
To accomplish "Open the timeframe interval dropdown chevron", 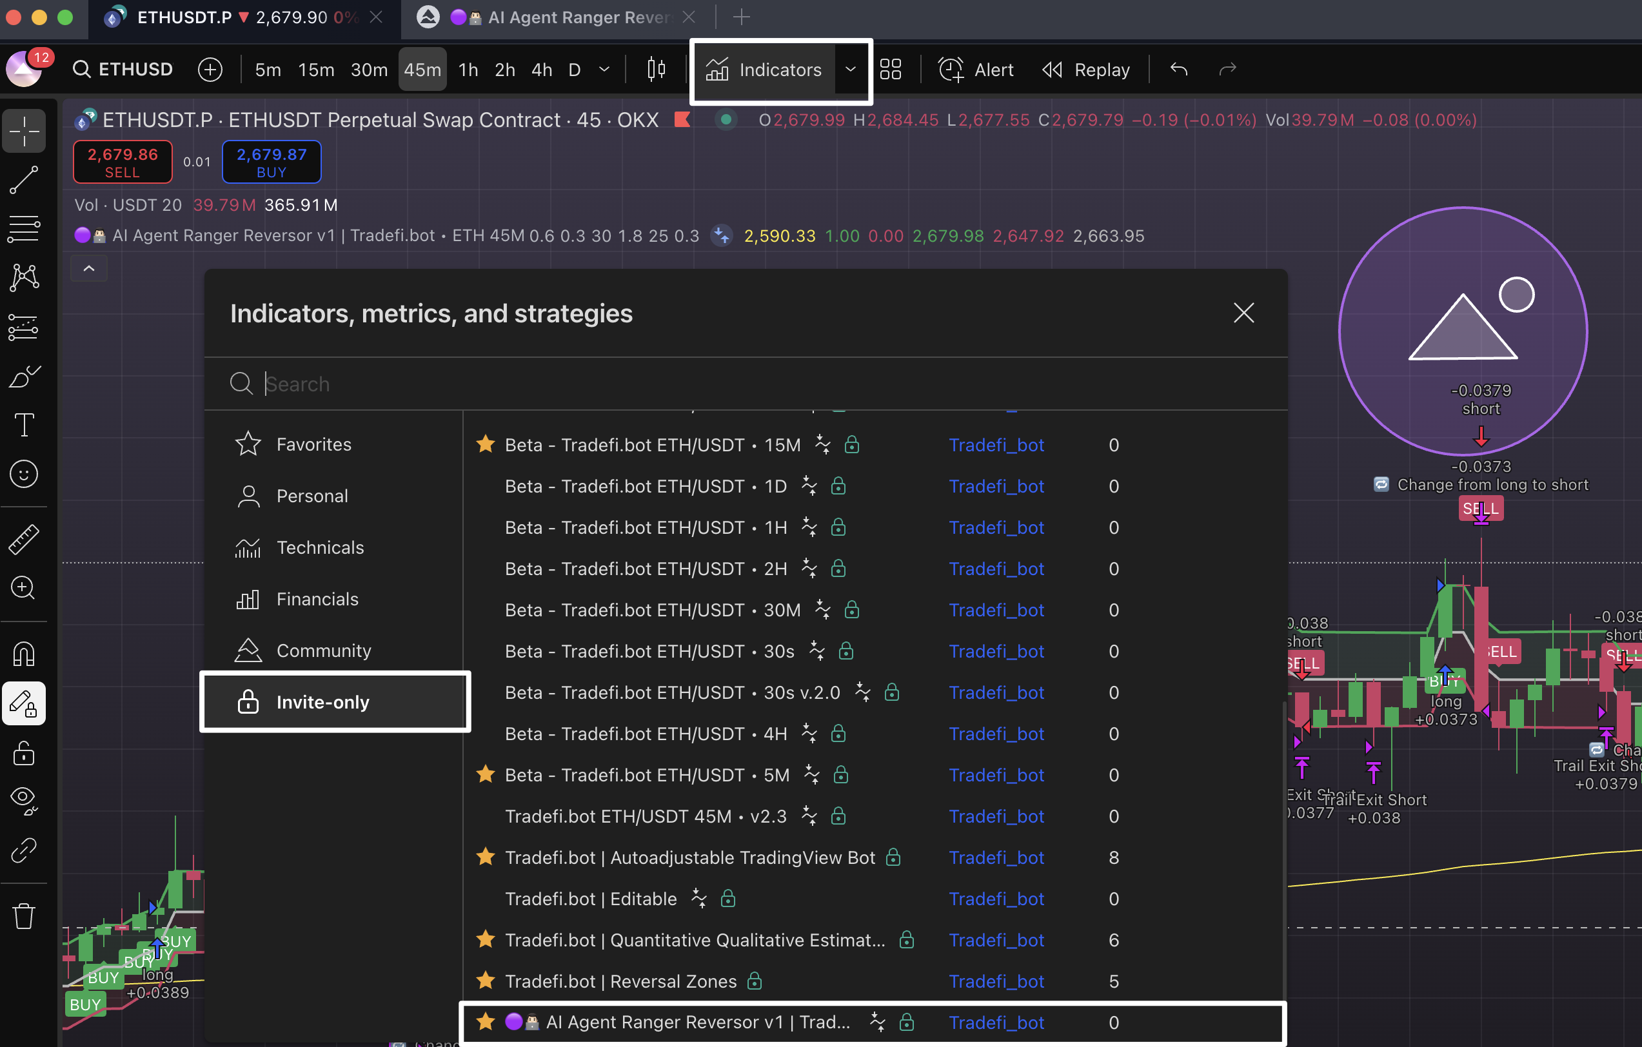I will point(604,70).
